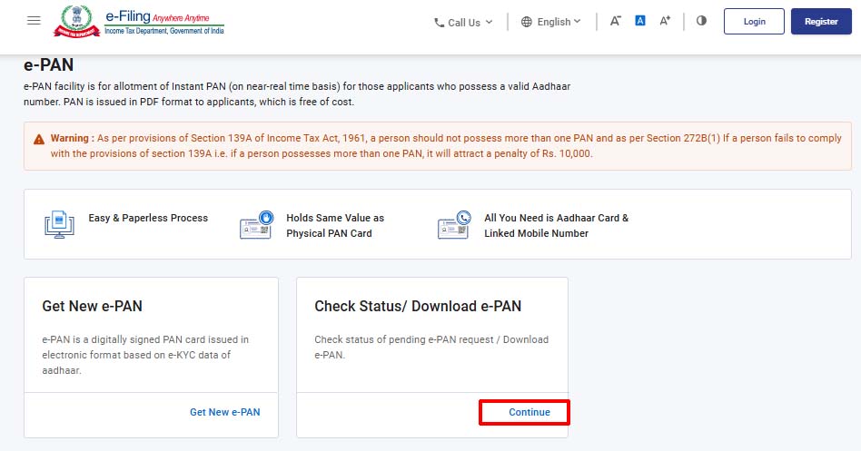
Task: Click the Aadhaar Card linked mobile icon
Action: point(454,224)
